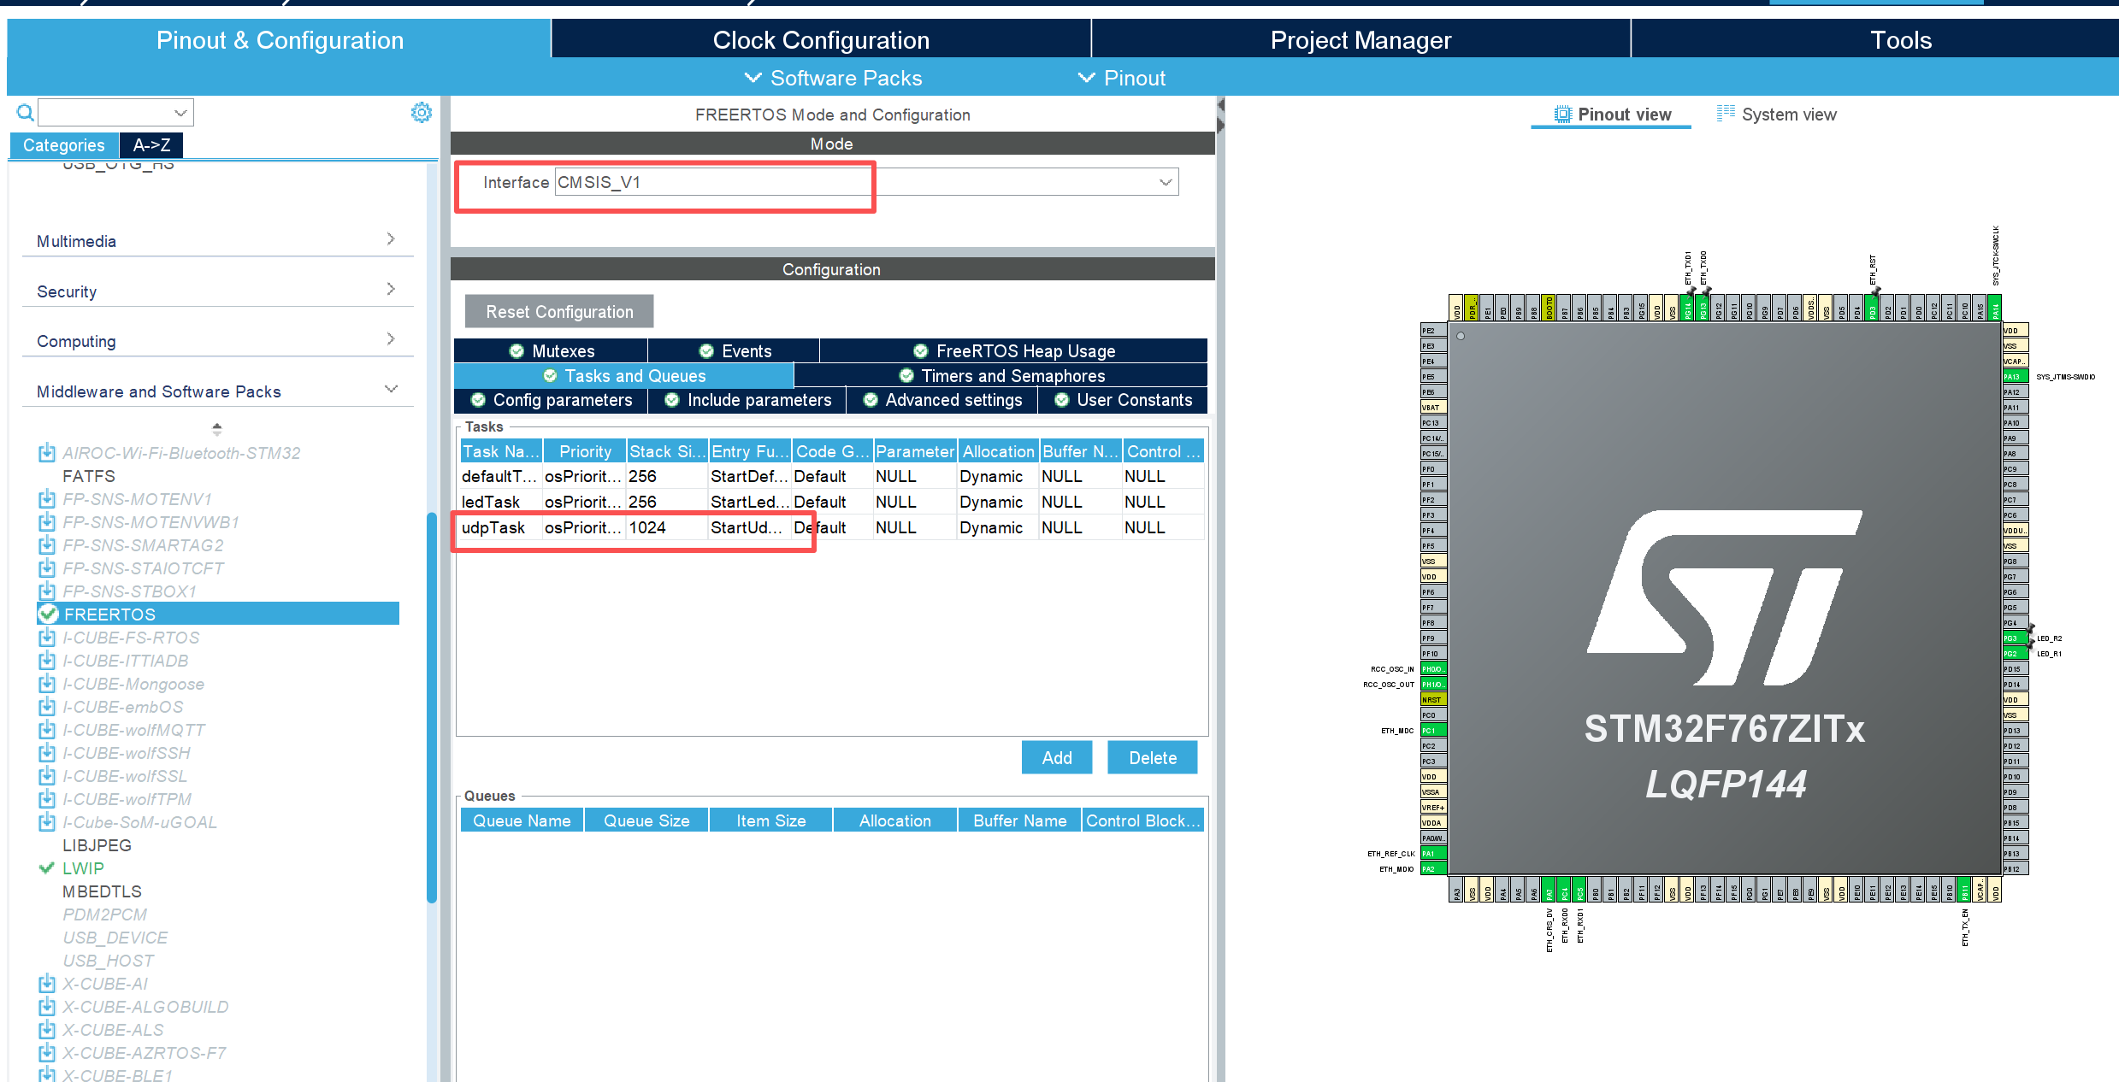Open the Advanced settings tab
This screenshot has height=1082, width=2119.
click(x=941, y=400)
